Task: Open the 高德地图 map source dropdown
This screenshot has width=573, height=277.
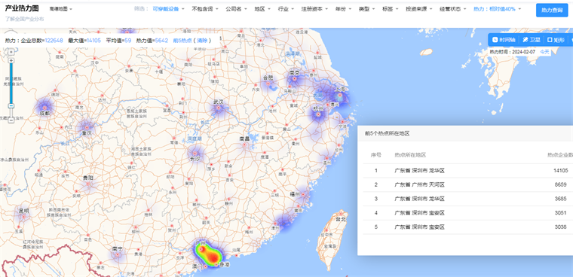Action: (x=60, y=9)
